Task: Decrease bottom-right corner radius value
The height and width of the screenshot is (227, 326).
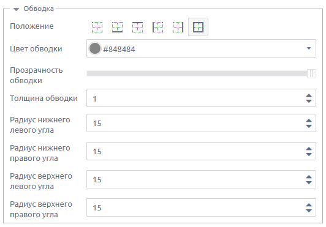Action: point(309,154)
